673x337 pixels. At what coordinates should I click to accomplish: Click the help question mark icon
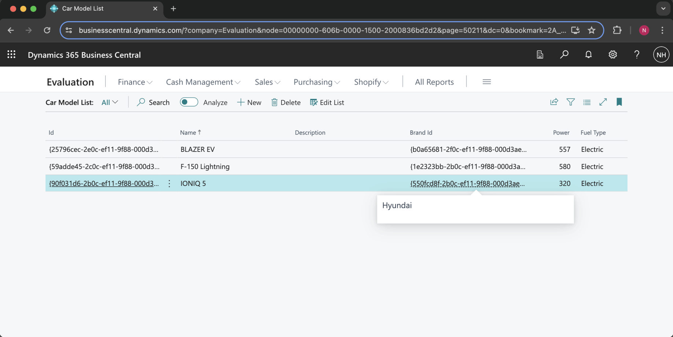(637, 55)
